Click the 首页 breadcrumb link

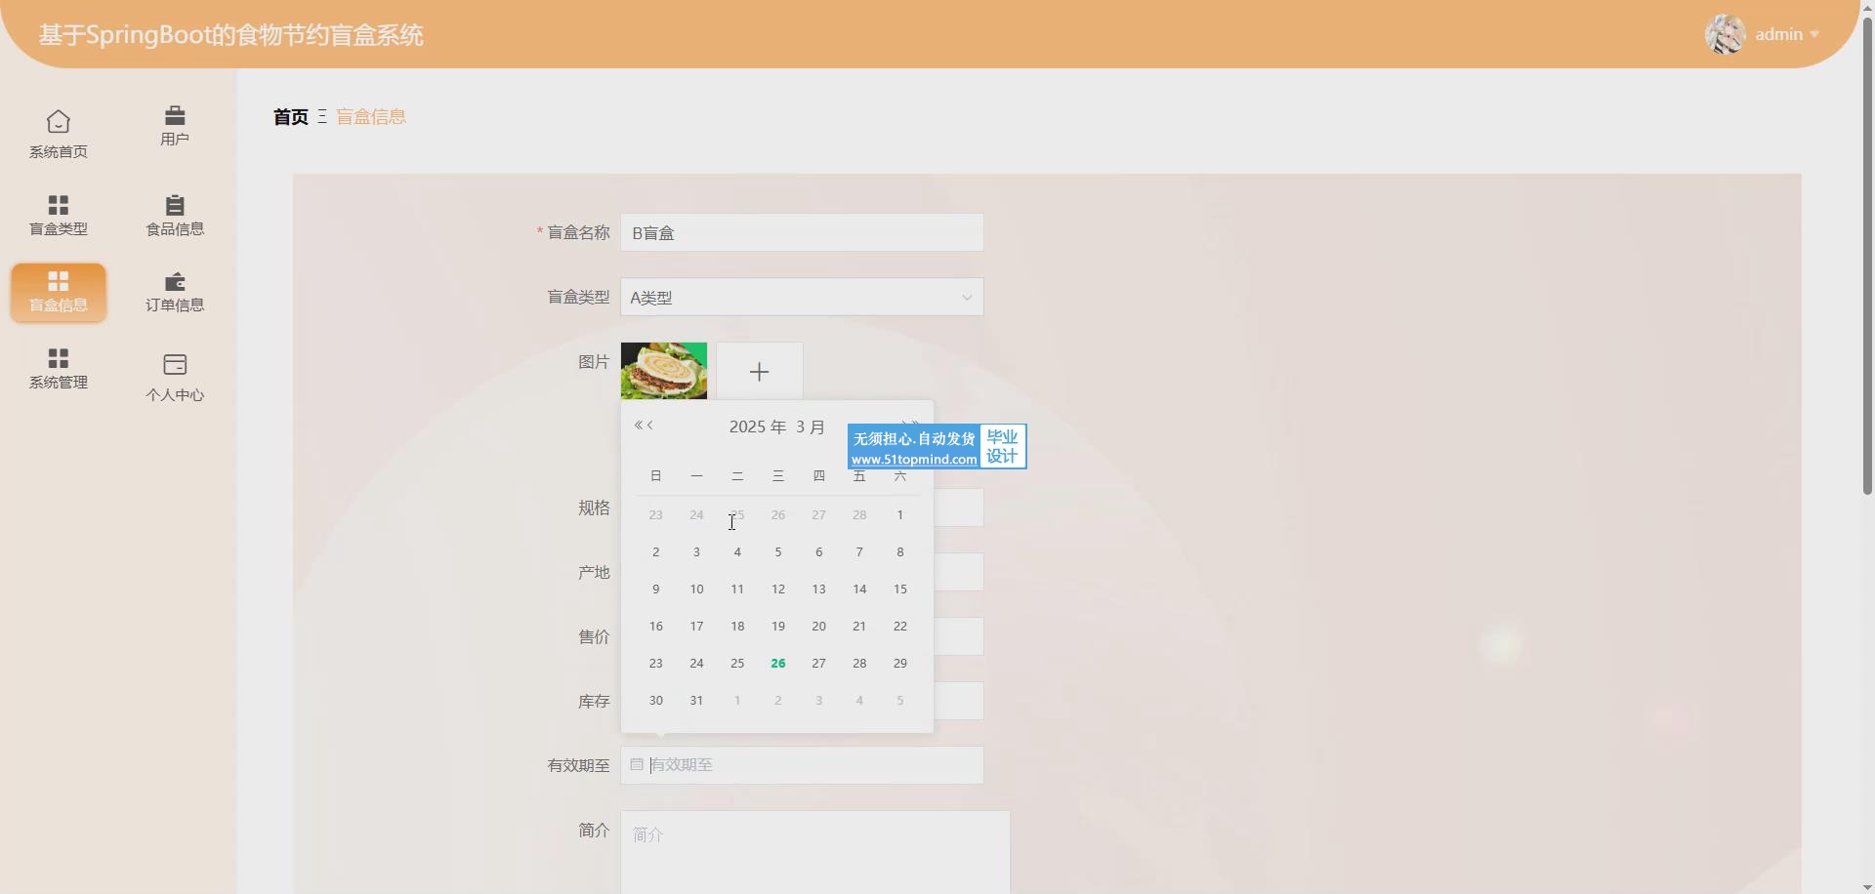pyautogui.click(x=290, y=117)
